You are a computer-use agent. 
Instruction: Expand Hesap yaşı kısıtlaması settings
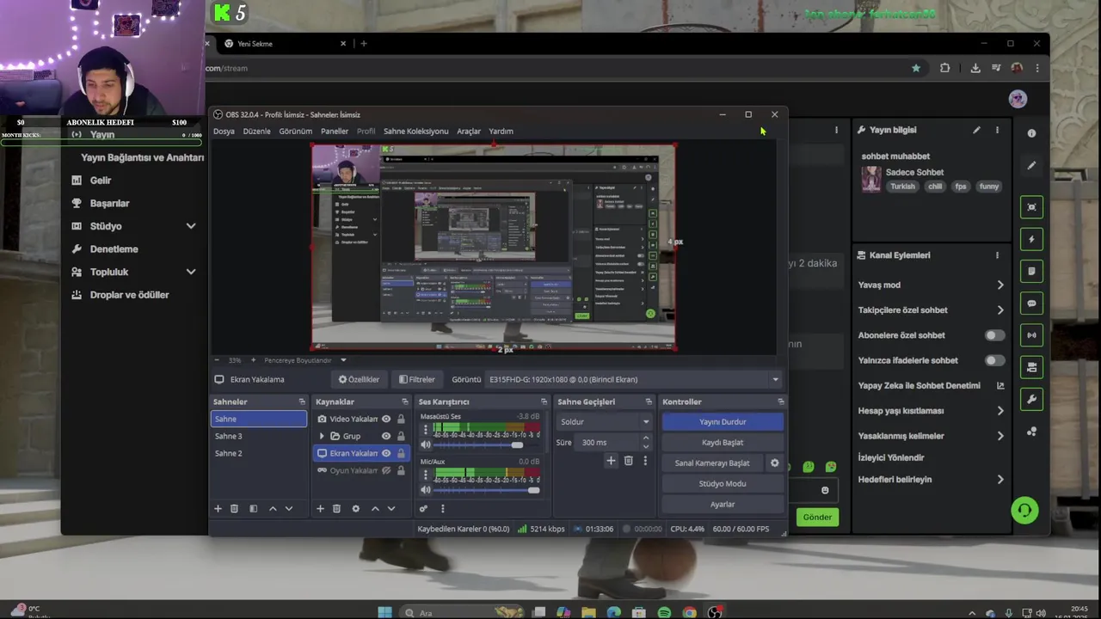pyautogui.click(x=1000, y=411)
